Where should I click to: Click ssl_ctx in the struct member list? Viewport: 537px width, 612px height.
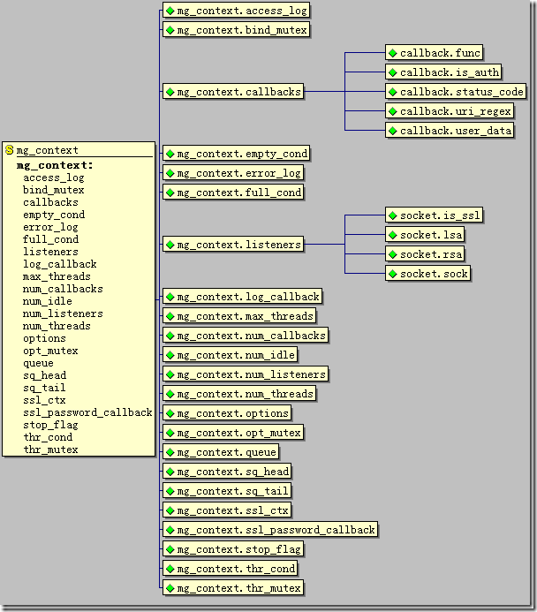(x=44, y=400)
